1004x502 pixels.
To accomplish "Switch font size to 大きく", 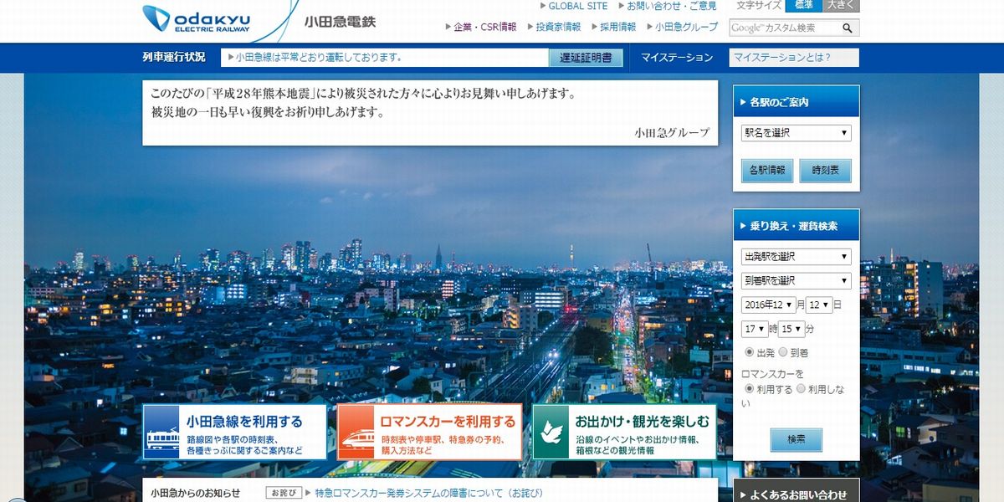I will pyautogui.click(x=841, y=6).
